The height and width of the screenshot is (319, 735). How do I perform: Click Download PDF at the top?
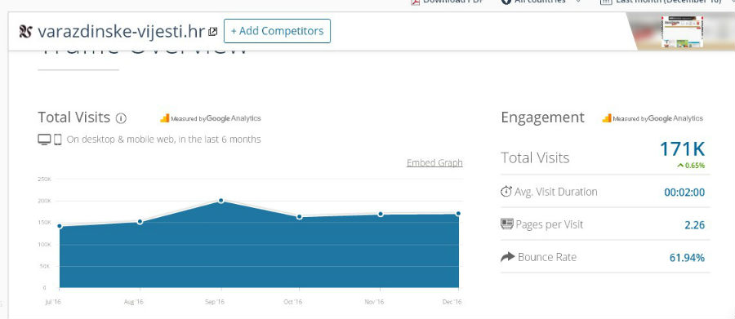pos(448,2)
